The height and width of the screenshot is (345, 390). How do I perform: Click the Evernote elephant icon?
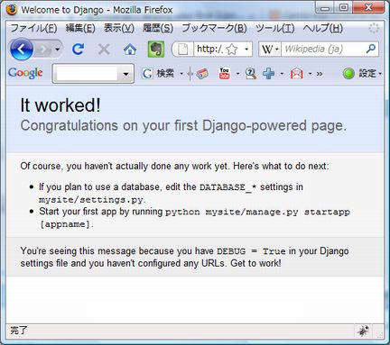(156, 49)
